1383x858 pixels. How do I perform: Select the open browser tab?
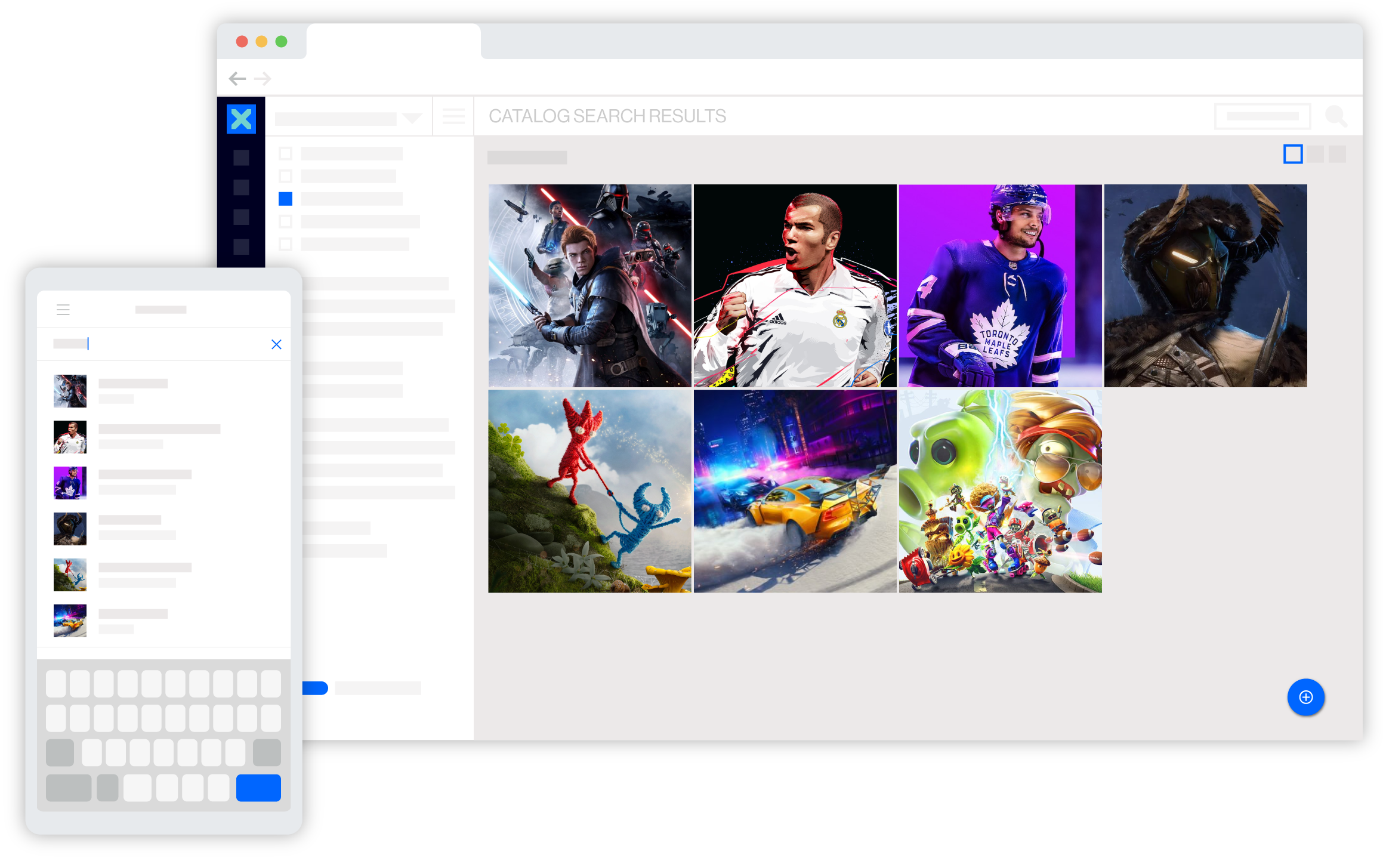point(394,41)
